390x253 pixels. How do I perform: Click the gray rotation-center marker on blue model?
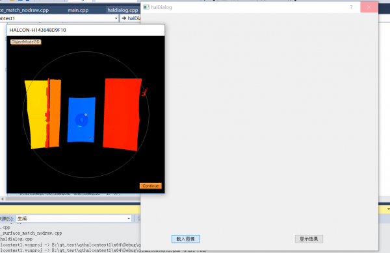[x=86, y=114]
